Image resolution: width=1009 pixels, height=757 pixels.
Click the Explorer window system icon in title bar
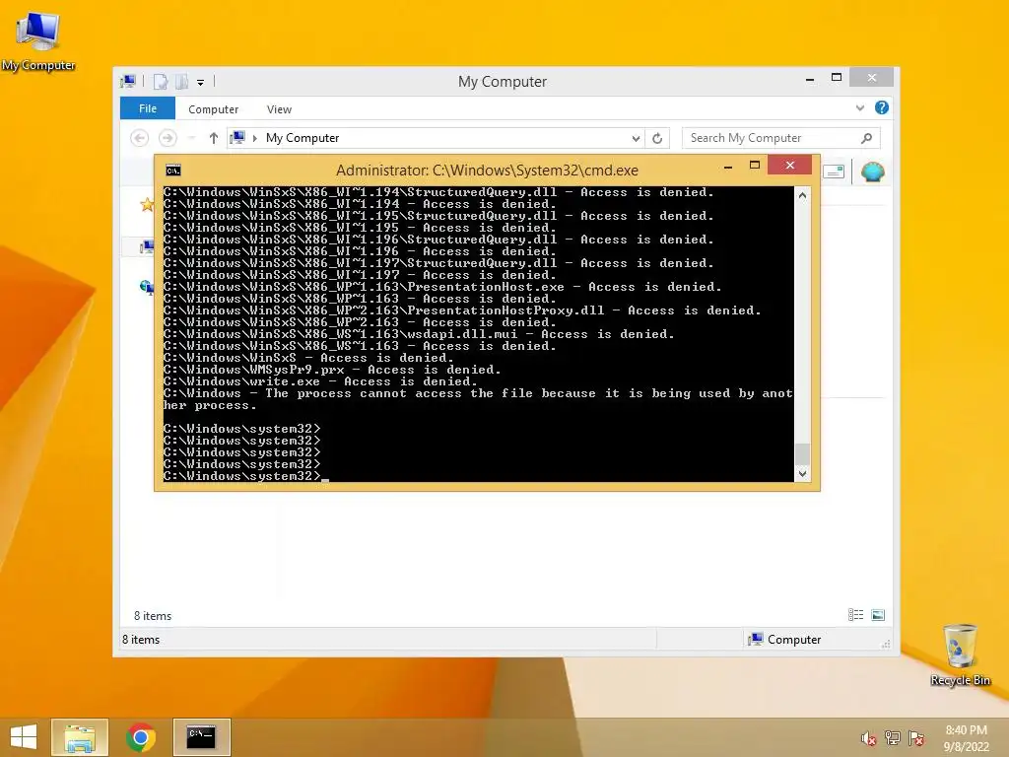[128, 81]
